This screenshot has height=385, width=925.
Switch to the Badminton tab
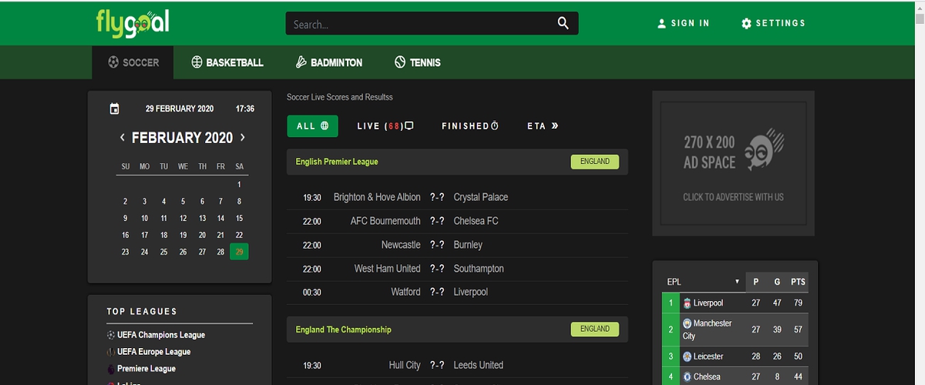point(329,62)
